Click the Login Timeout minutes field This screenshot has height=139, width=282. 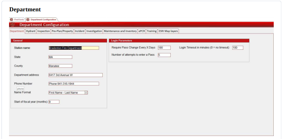(x=238, y=48)
